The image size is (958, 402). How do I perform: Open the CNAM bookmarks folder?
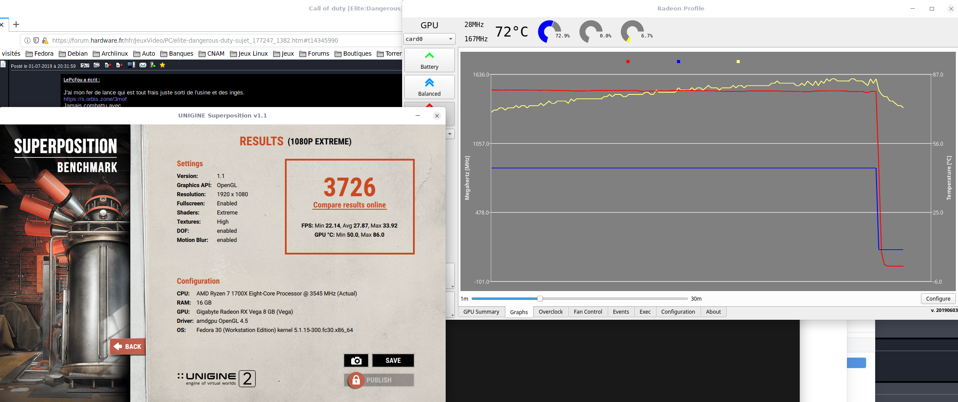point(212,54)
